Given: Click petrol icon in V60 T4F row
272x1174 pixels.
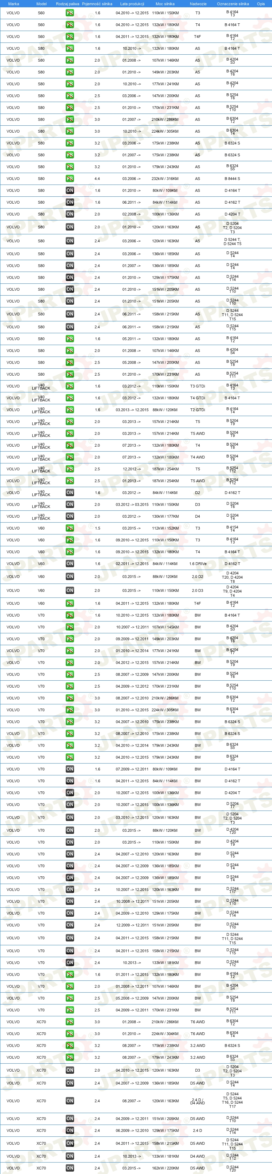Looking at the screenshot, I should (x=70, y=603).
